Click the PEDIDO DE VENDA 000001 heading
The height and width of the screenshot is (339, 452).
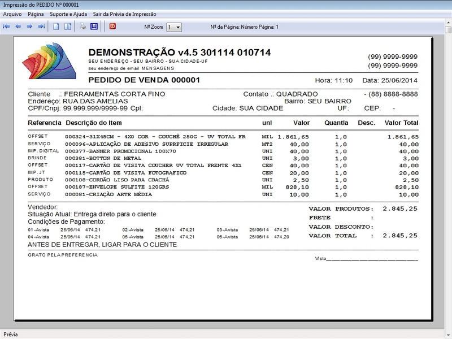click(x=144, y=80)
